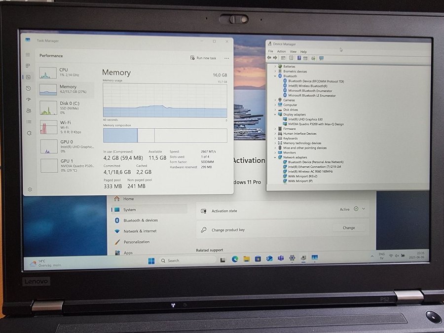Open the weather widget on the taskbar
The width and height of the screenshot is (444, 333).
[46, 263]
